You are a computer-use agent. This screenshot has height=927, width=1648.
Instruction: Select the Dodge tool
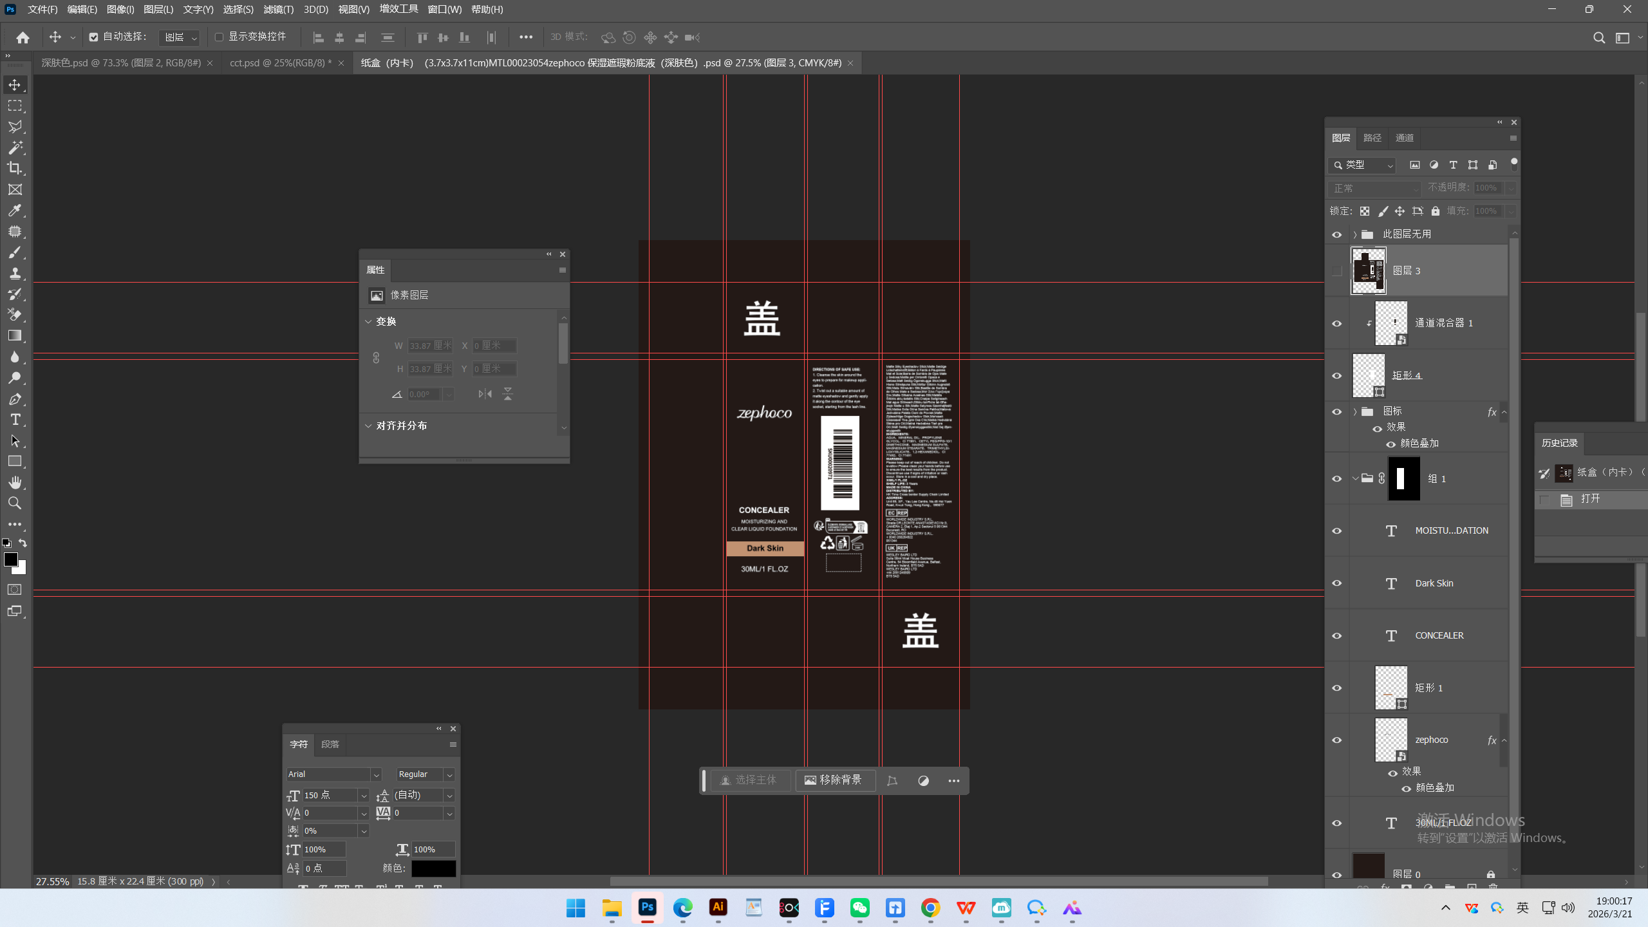pyautogui.click(x=15, y=378)
